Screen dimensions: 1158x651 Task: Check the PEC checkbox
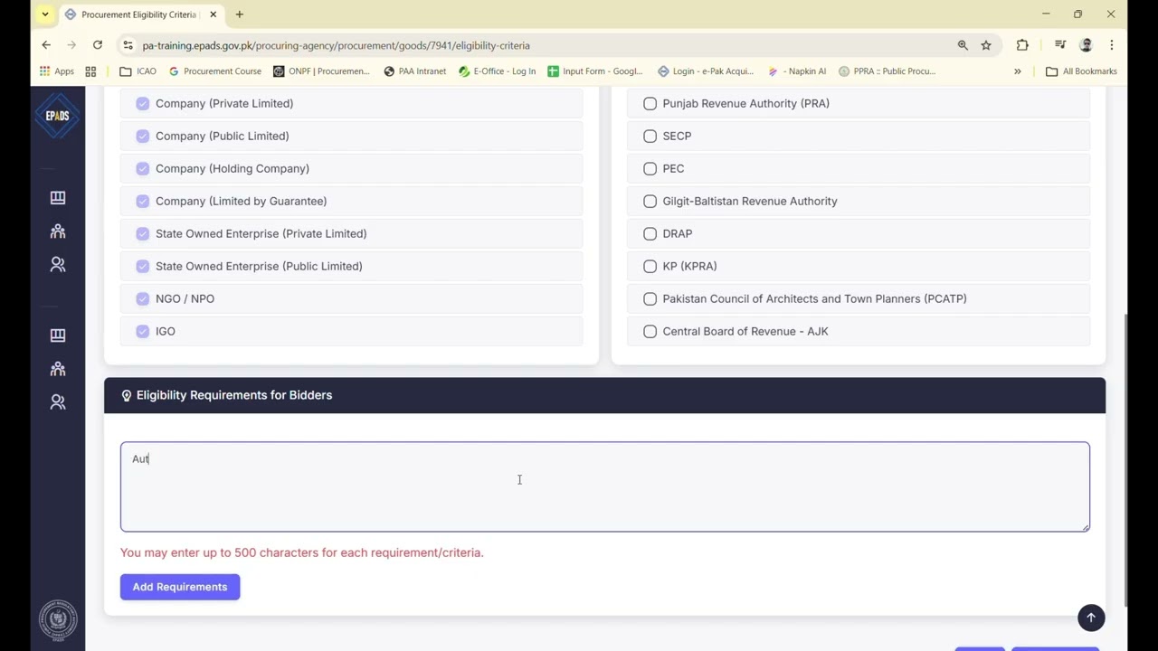pos(650,168)
